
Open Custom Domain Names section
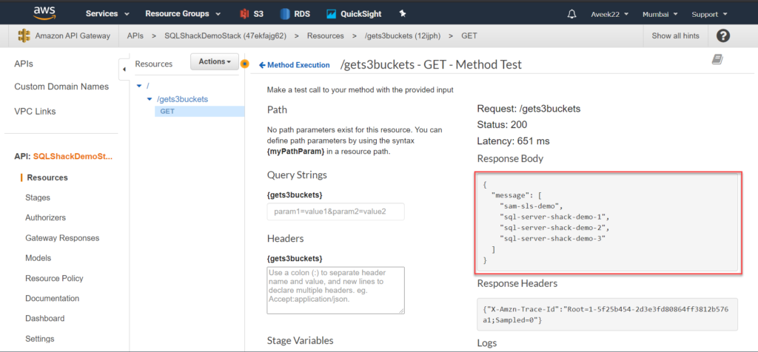61,87
